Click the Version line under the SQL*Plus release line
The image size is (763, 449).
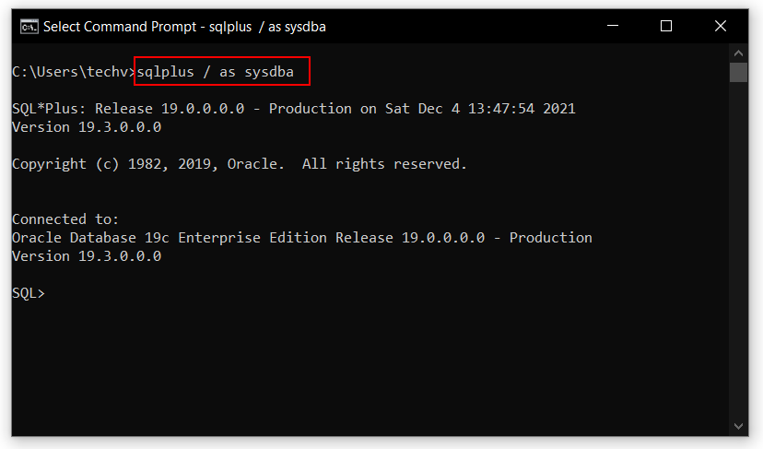coord(87,127)
